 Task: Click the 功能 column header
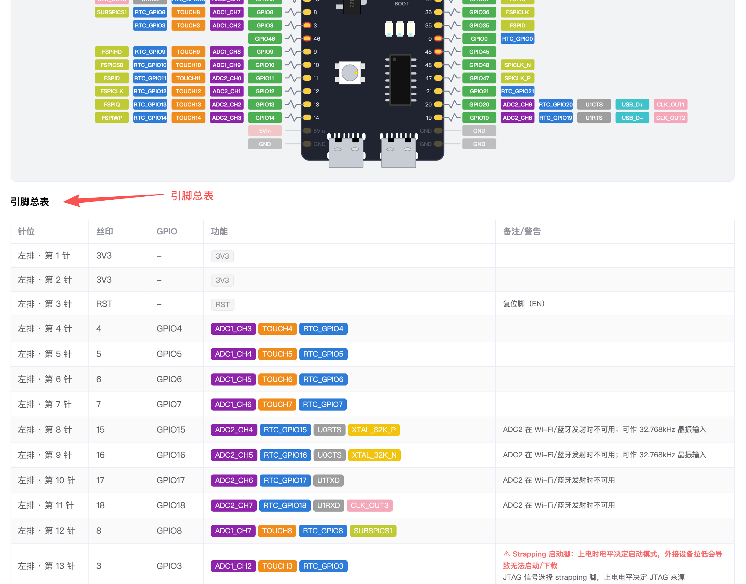(219, 231)
